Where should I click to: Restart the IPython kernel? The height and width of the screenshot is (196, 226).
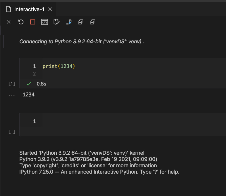[x=21, y=22]
